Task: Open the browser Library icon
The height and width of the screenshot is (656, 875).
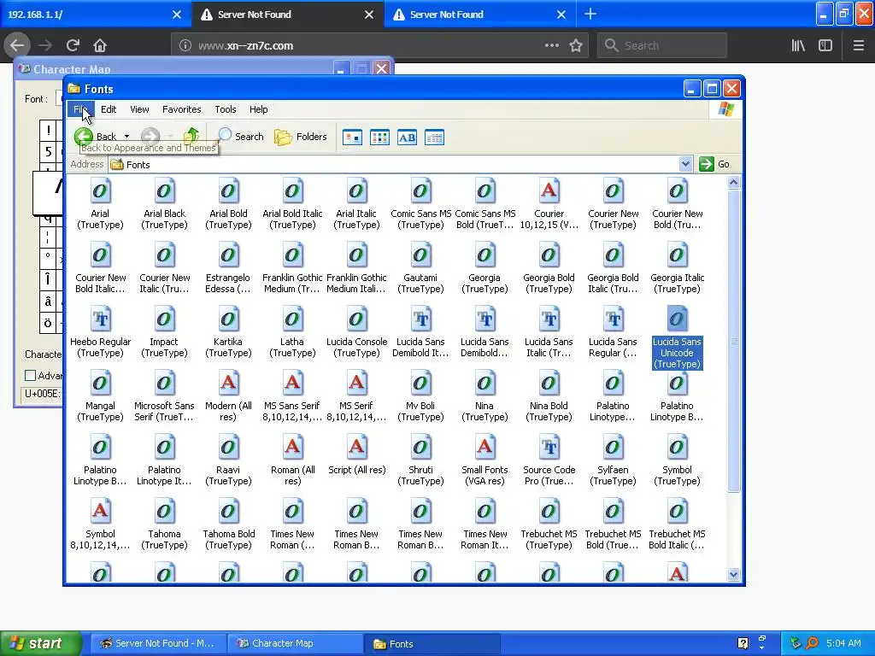Action: [798, 45]
